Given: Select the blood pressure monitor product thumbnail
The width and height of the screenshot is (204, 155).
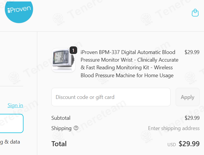Looking at the screenshot, I should click(x=63, y=60).
